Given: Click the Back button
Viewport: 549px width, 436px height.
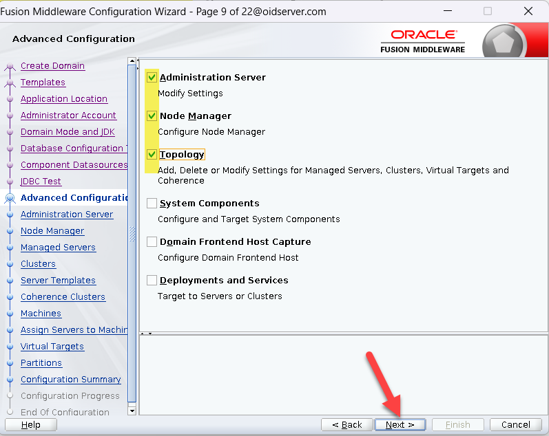Looking at the screenshot, I should [346, 424].
